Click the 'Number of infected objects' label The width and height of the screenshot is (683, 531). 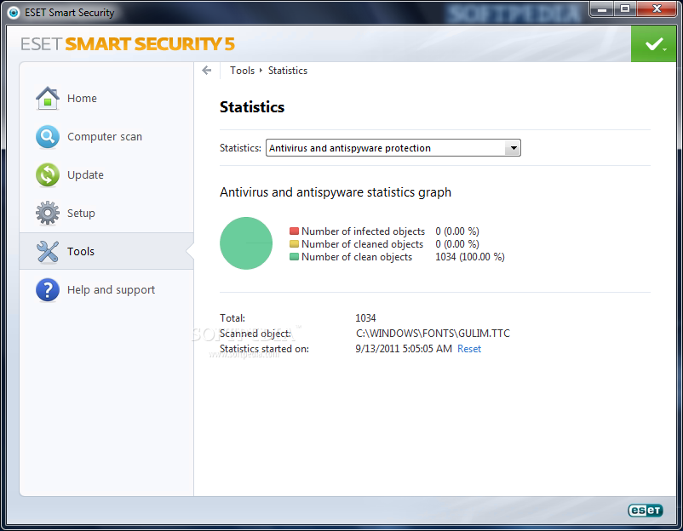coord(363,231)
